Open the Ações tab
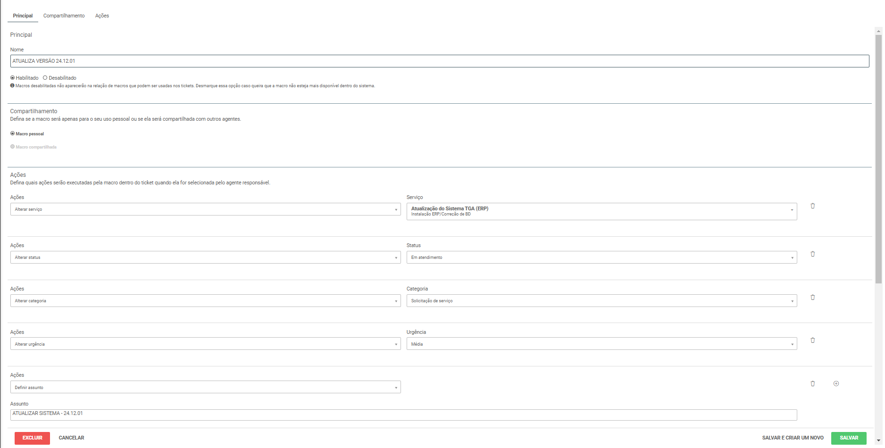The width and height of the screenshot is (885, 448). (x=102, y=16)
